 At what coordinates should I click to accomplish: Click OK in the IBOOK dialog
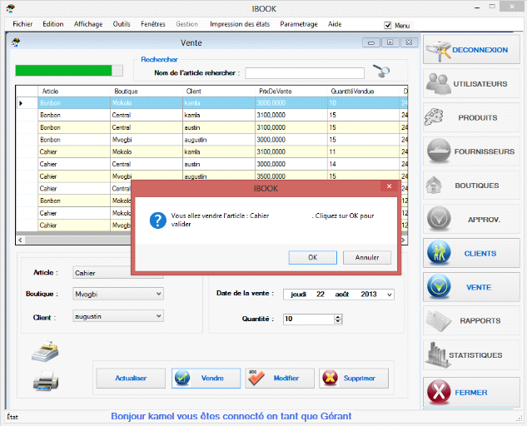coord(312,257)
